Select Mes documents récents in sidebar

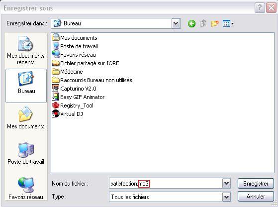tap(26, 50)
